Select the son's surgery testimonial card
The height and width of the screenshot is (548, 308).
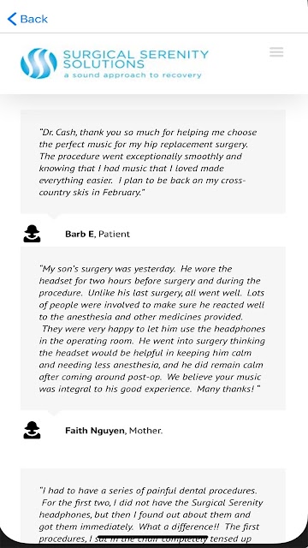153,328
